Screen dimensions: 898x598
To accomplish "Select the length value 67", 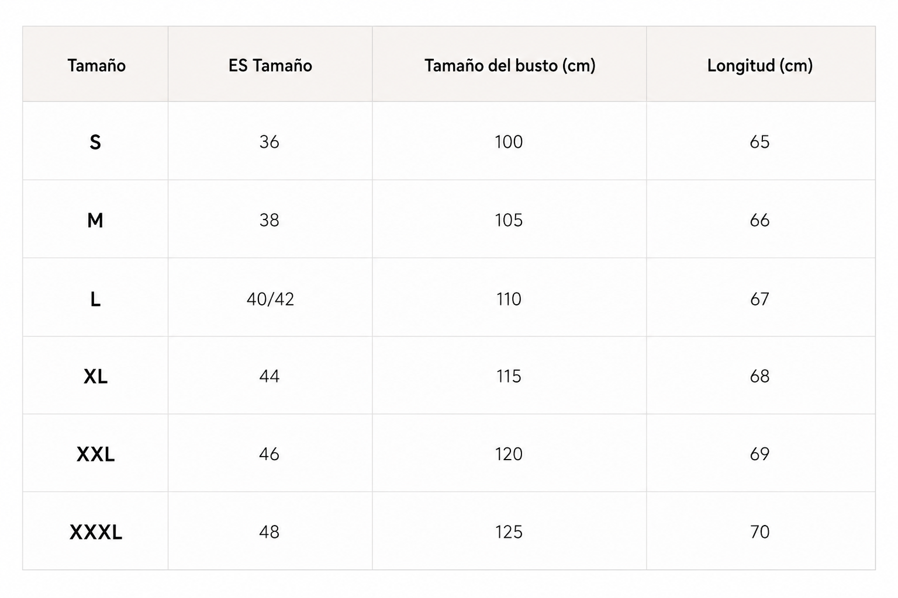I will click(x=759, y=299).
